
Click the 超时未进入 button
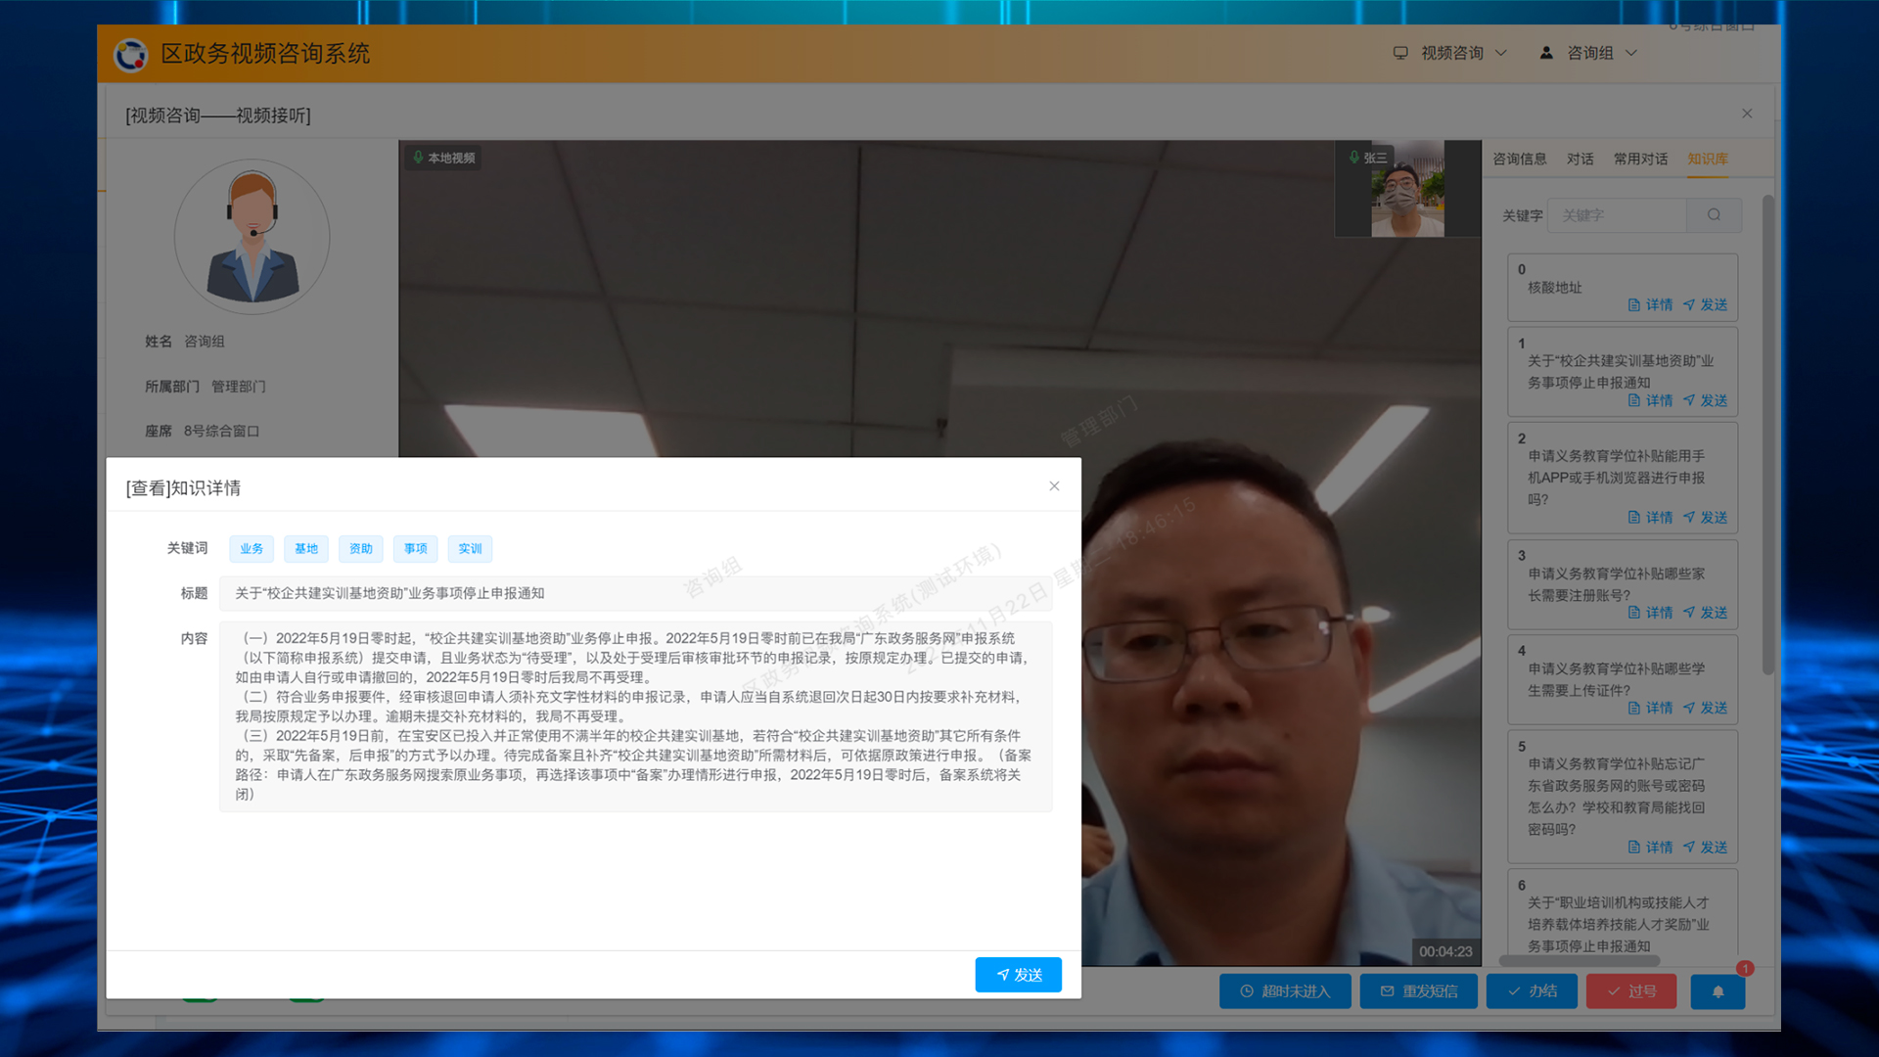click(x=1285, y=991)
